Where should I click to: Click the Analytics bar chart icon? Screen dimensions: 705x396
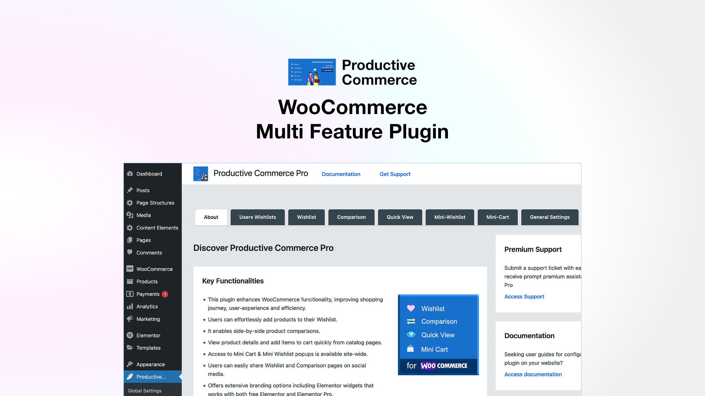coord(130,307)
